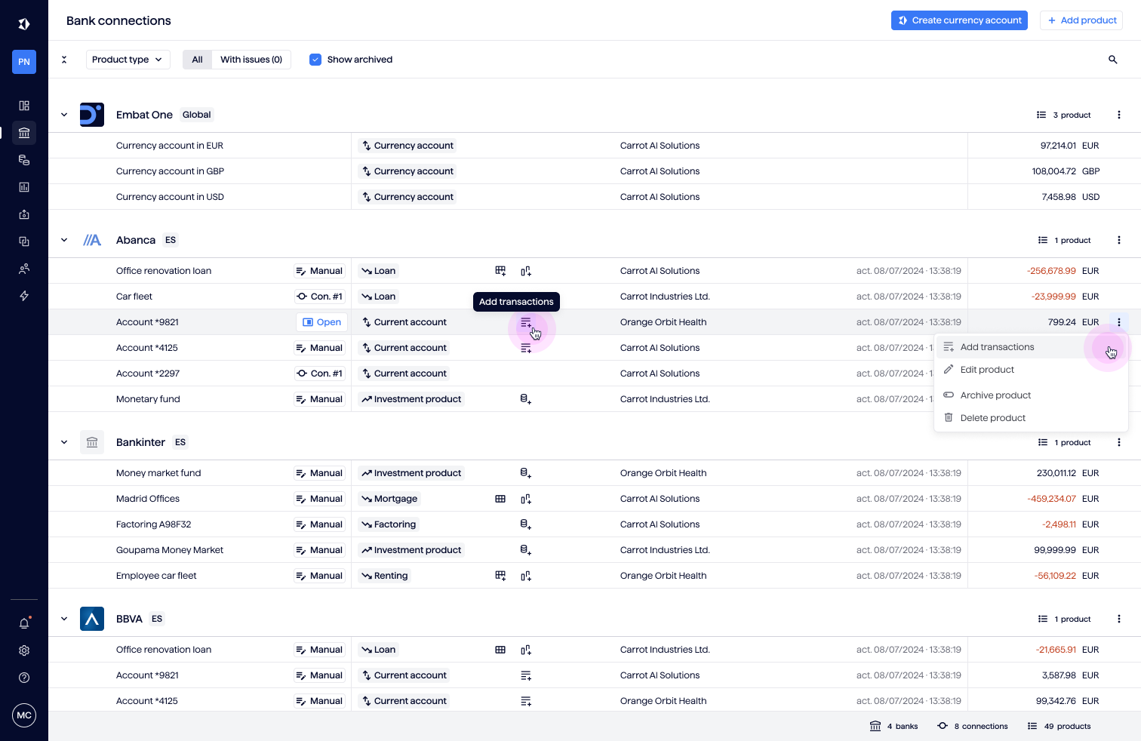Click the Automations lightning icon in the sidebar
Viewport: 1141px width, 741px height.
(x=23, y=296)
